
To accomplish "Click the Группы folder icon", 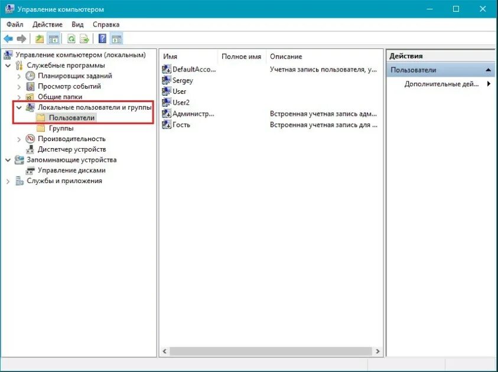I will click(41, 128).
